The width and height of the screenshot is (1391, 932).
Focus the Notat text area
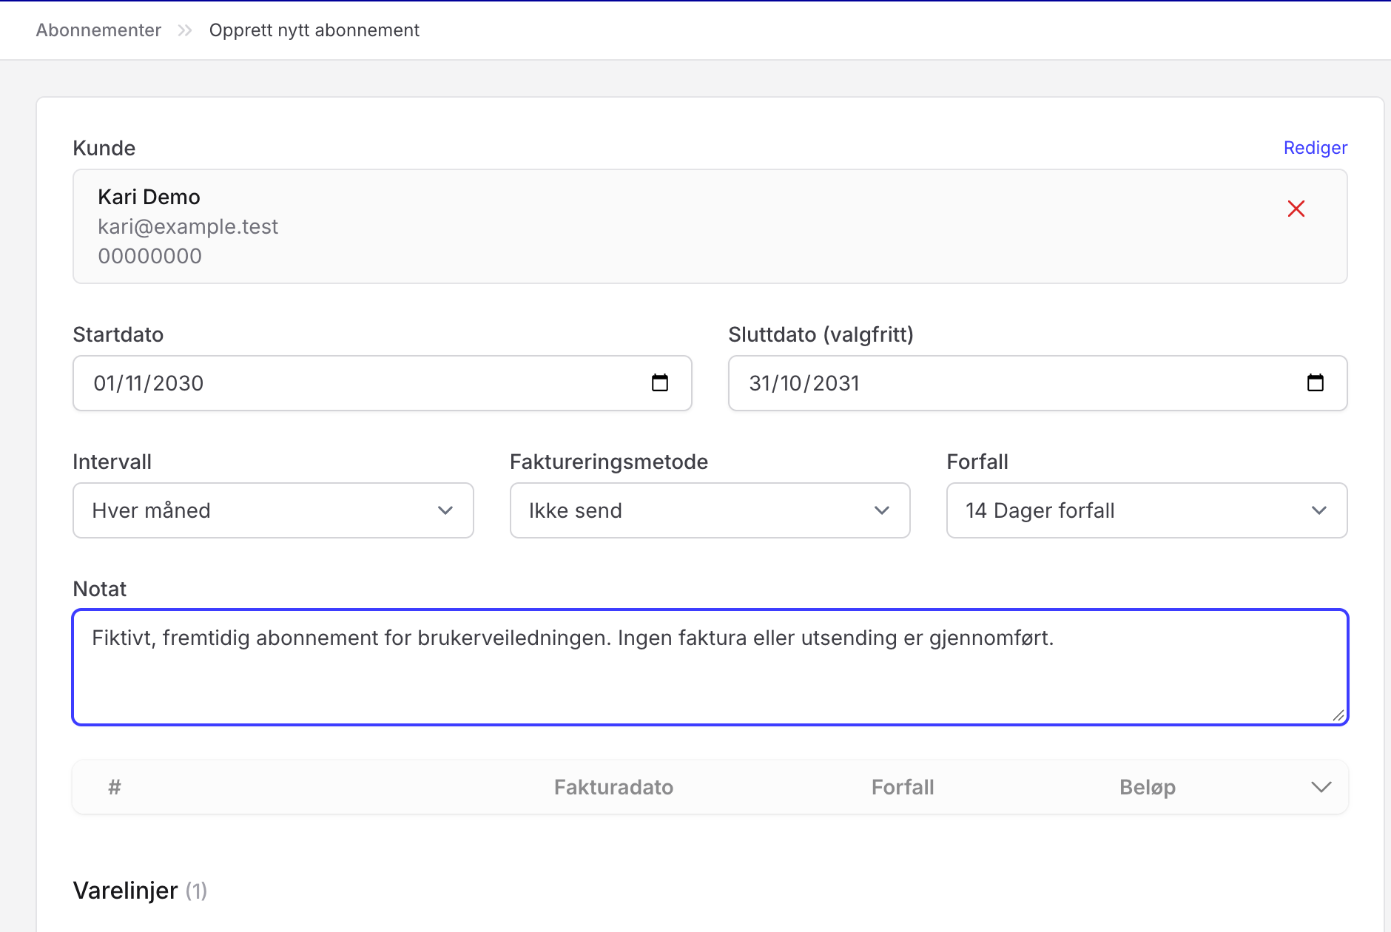click(x=710, y=667)
